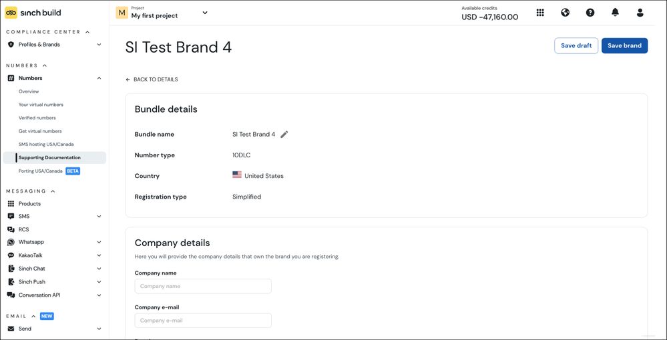Click the Save brand button
The image size is (667, 340).
(x=624, y=46)
